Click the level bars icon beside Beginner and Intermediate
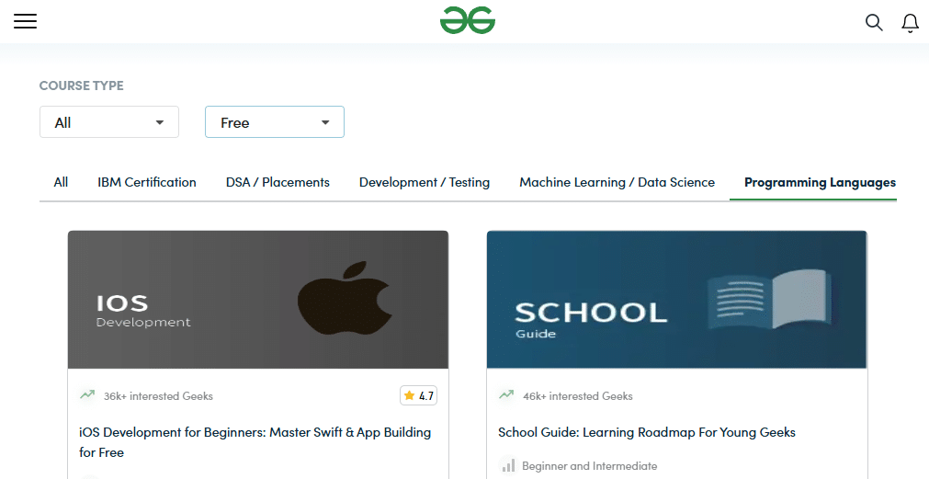 pyautogui.click(x=508, y=466)
